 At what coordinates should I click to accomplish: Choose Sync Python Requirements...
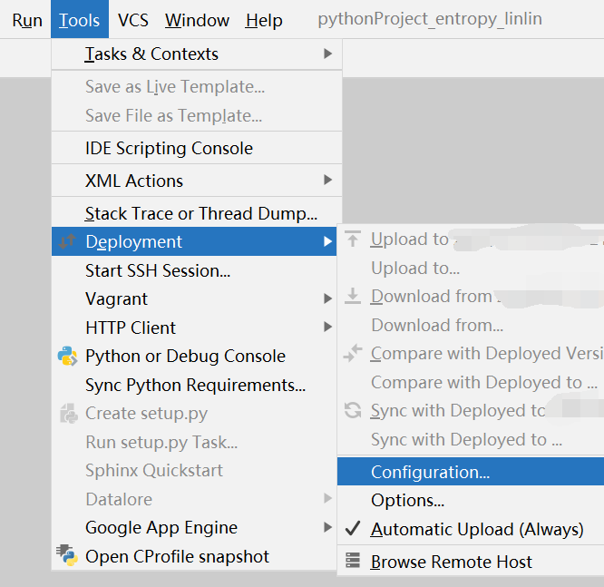tap(194, 385)
